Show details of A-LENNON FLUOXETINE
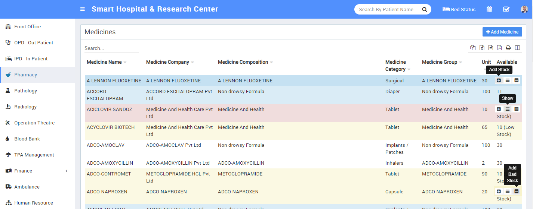Image resolution: width=533 pixels, height=209 pixels. click(x=508, y=80)
